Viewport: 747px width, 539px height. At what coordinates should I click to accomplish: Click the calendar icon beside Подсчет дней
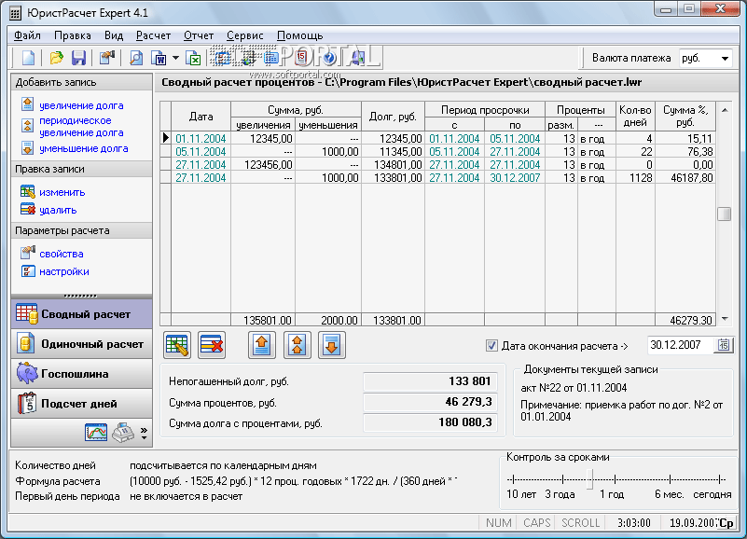pyautogui.click(x=27, y=403)
